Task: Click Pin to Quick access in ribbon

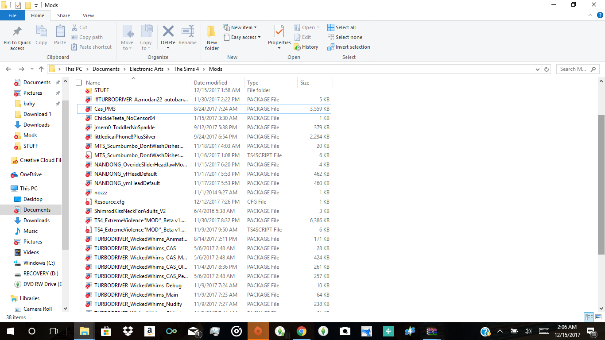Action: (x=17, y=38)
